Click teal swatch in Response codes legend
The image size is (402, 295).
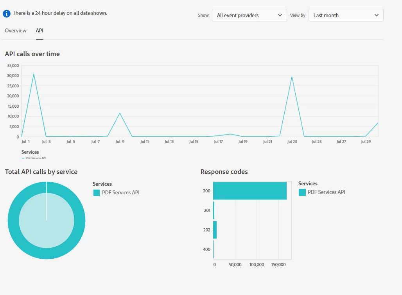tap(302, 192)
